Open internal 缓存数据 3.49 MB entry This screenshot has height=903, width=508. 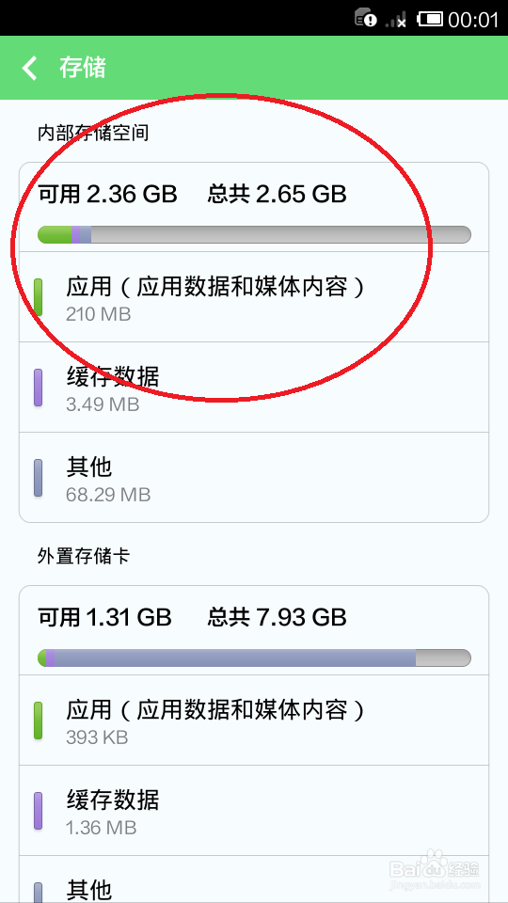tap(254, 387)
